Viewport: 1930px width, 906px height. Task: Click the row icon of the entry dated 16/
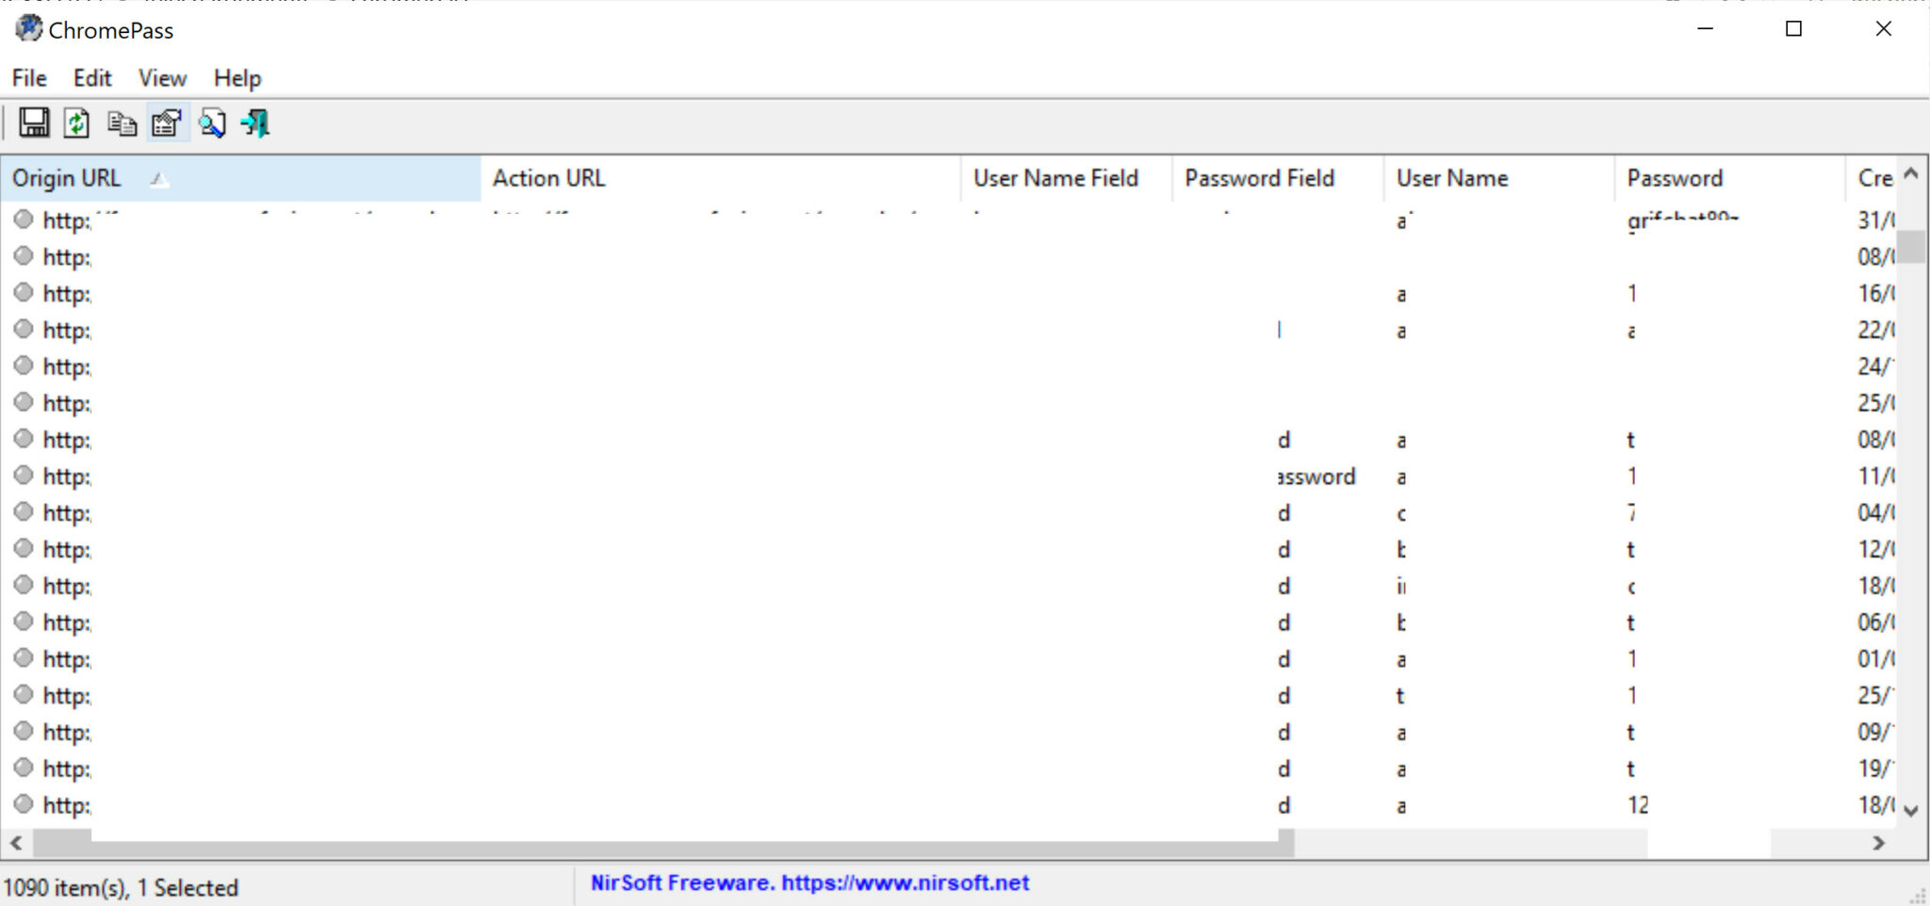[x=24, y=293]
